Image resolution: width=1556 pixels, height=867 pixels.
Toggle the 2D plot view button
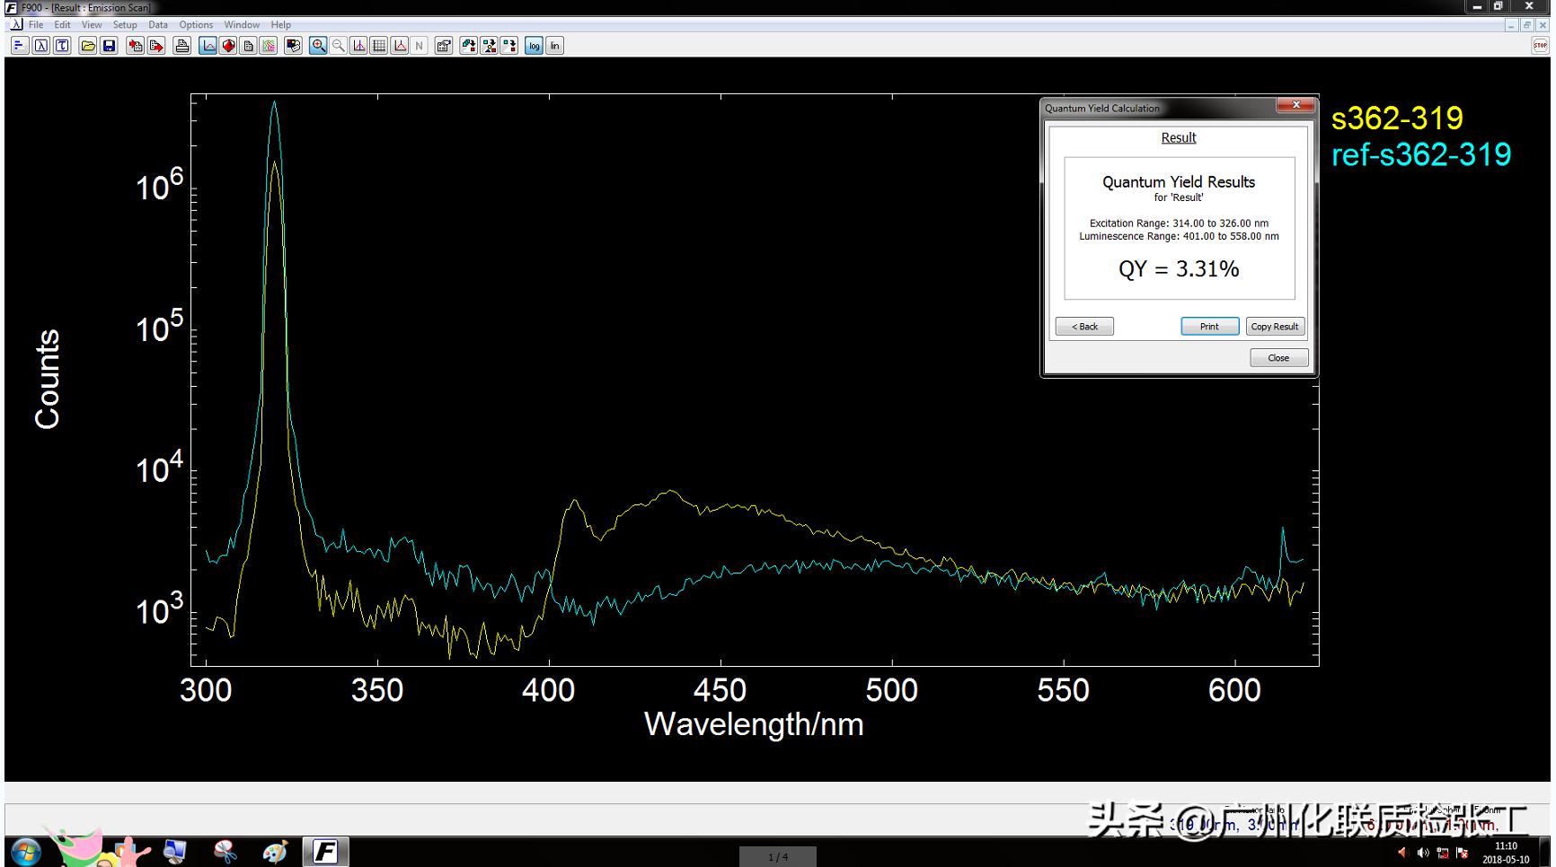click(208, 46)
